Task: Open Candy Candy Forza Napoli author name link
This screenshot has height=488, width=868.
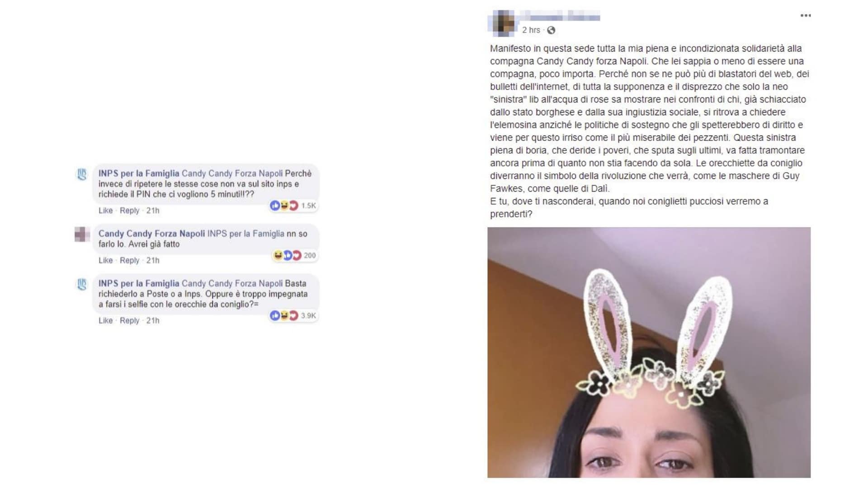Action: coord(151,234)
